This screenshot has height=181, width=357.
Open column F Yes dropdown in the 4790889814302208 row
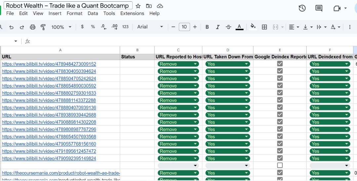pyautogui.click(x=330, y=122)
